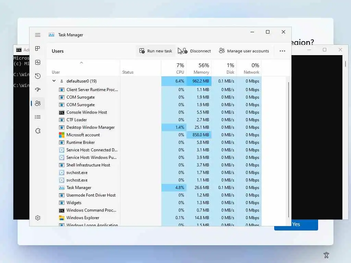Open the Performance page icon in sidebar
This screenshot has width=351, height=263.
38,62
